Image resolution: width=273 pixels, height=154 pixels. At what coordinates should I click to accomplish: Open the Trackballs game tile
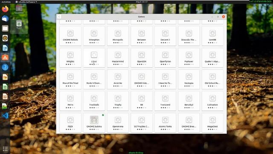pyautogui.click(x=94, y=101)
